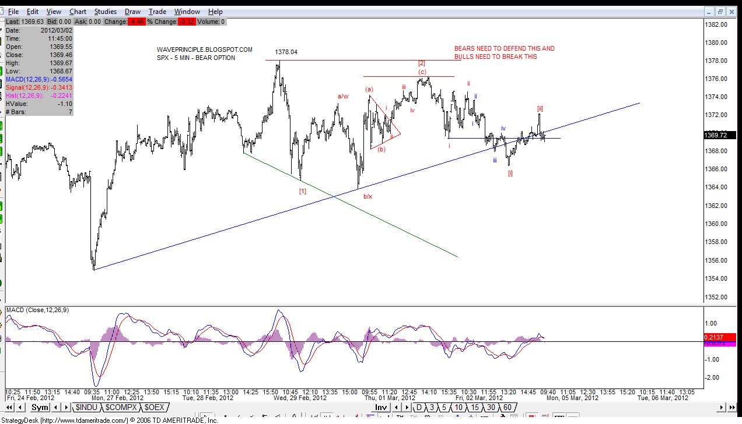Click the left arrow just after Sym
742x424 pixels.
tap(56, 408)
